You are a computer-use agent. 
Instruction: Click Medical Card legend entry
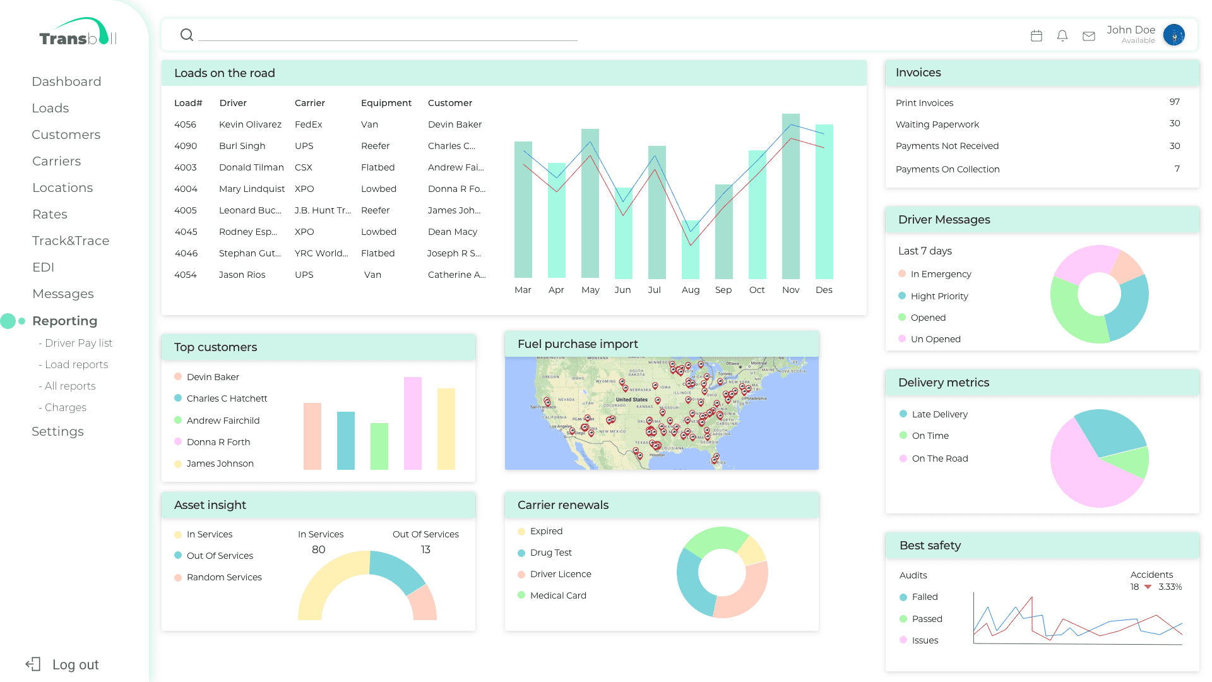552,595
